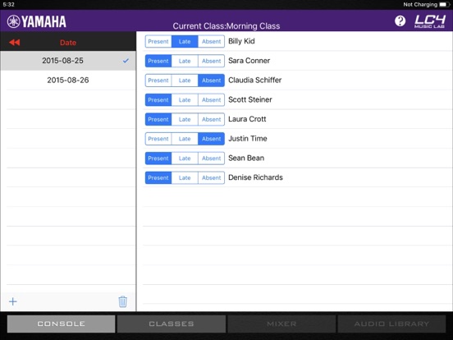Viewport: 453px width, 340px height.
Task: Set Sean Bean to Late
Action: (185, 159)
